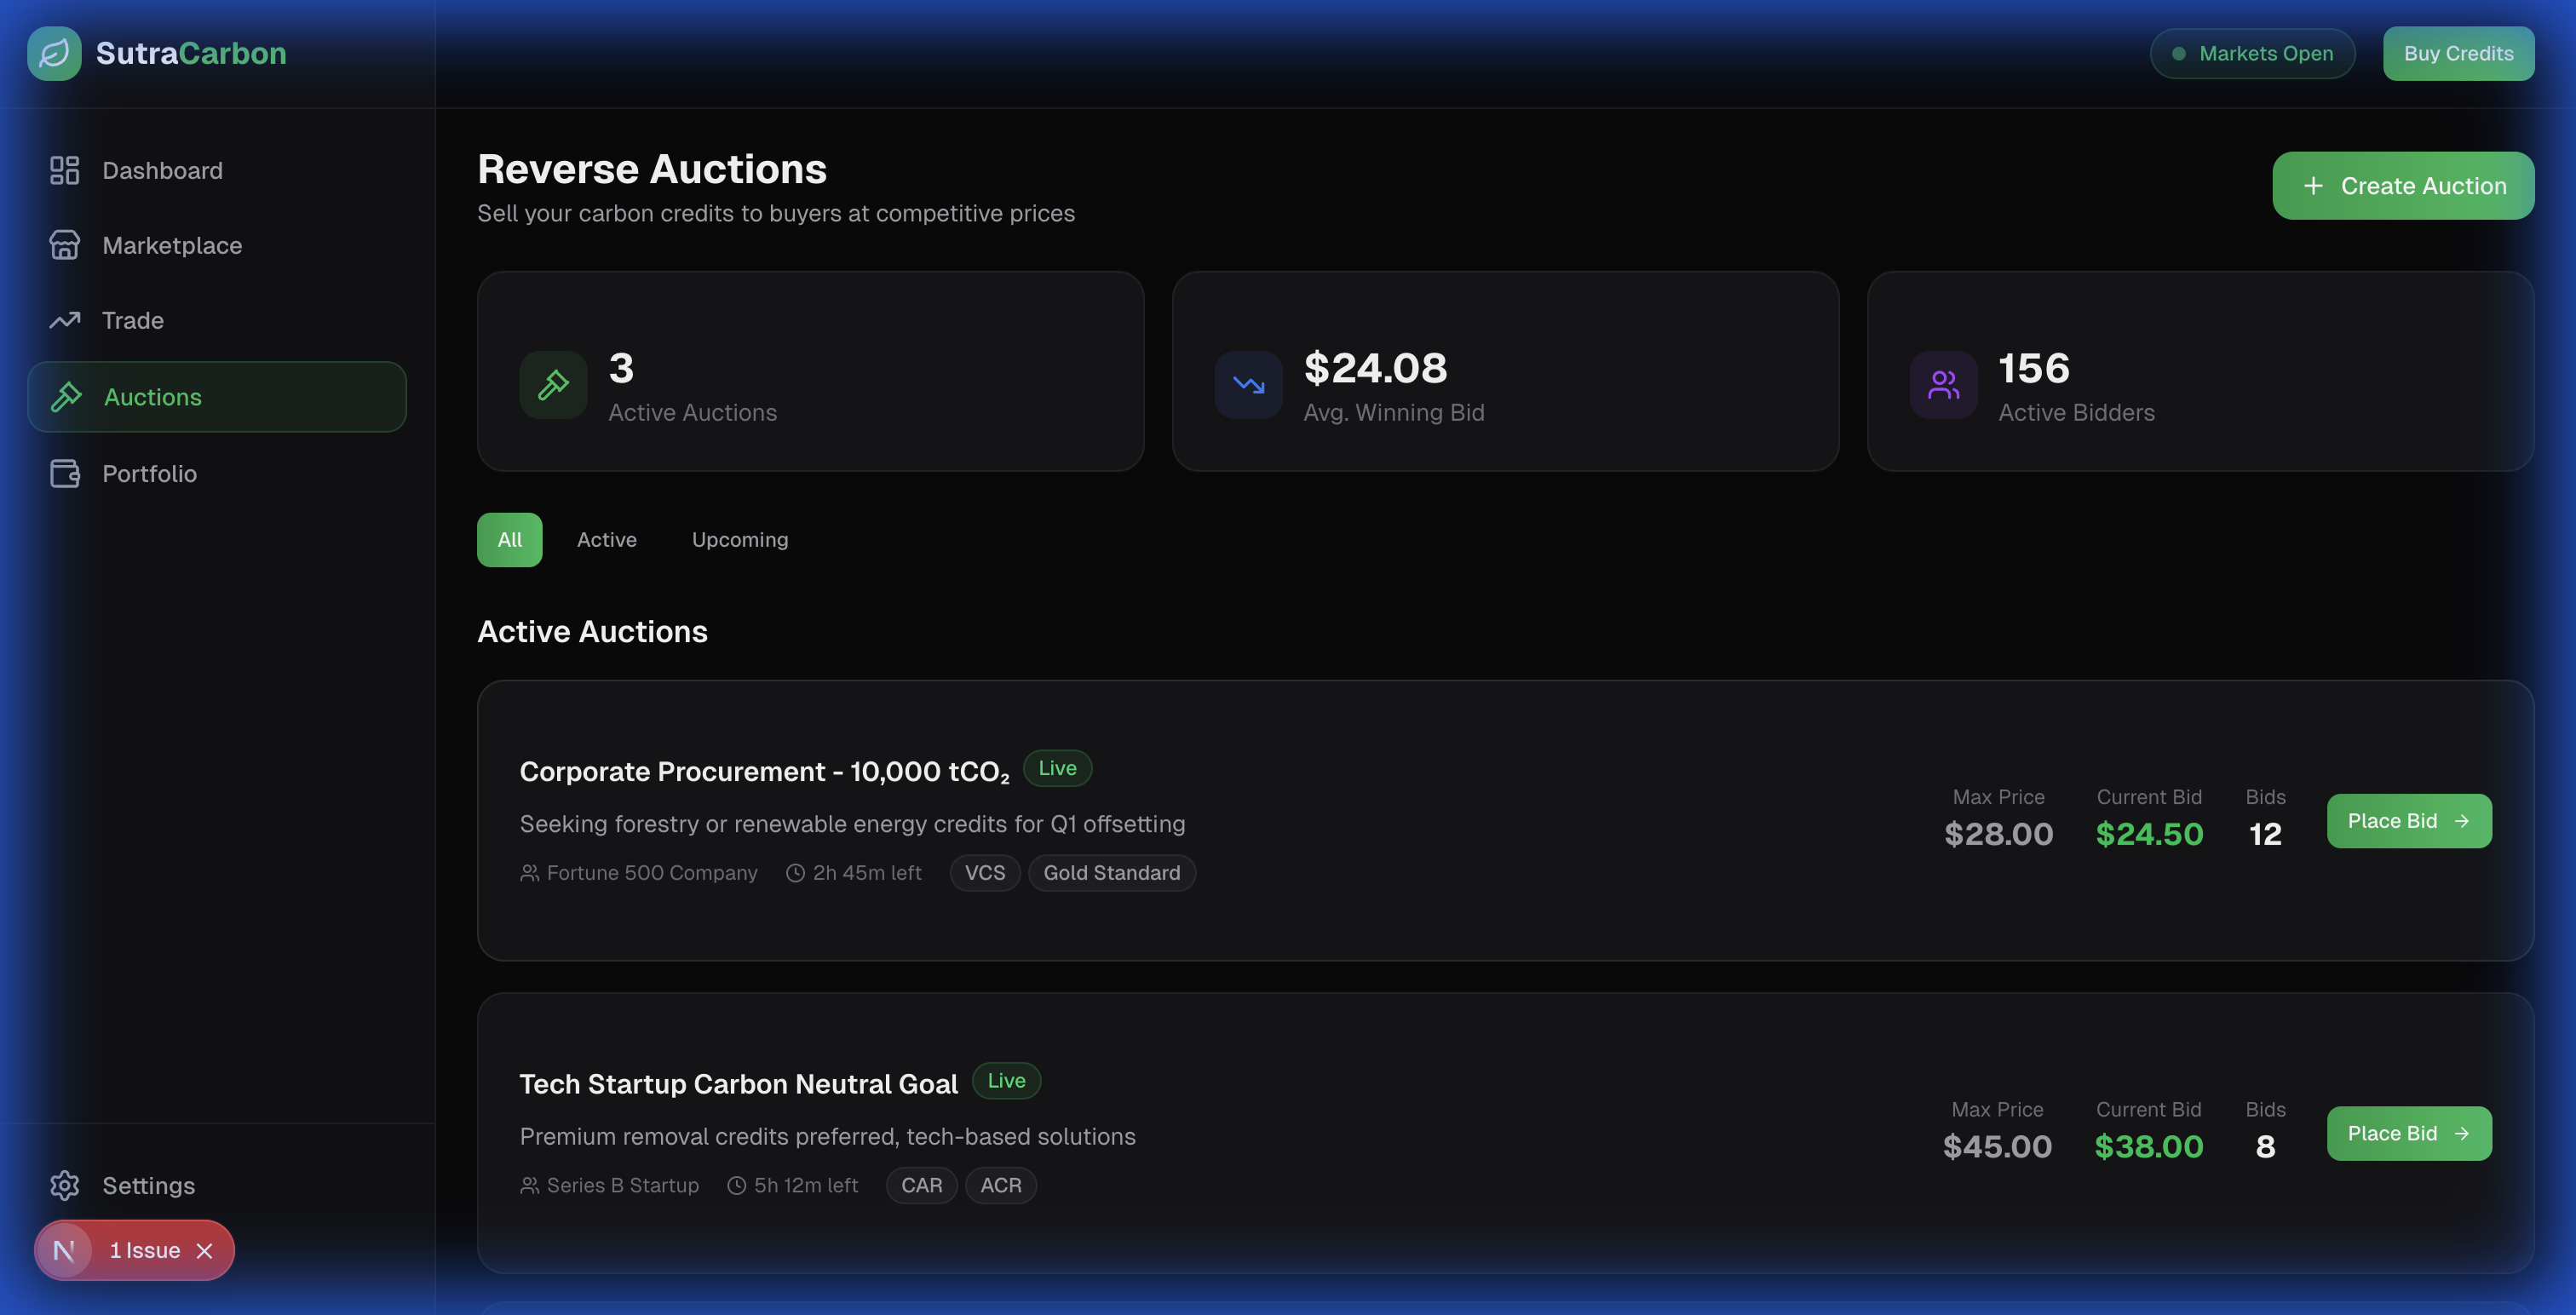Dismiss the 1 Issue notification badge
2576x1315 pixels.
(205, 1250)
